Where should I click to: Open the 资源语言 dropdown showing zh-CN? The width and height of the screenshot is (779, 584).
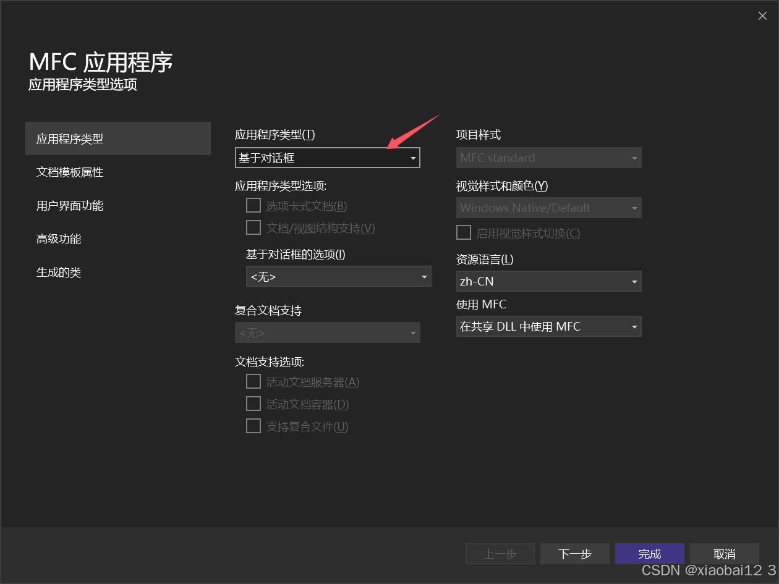tap(549, 281)
